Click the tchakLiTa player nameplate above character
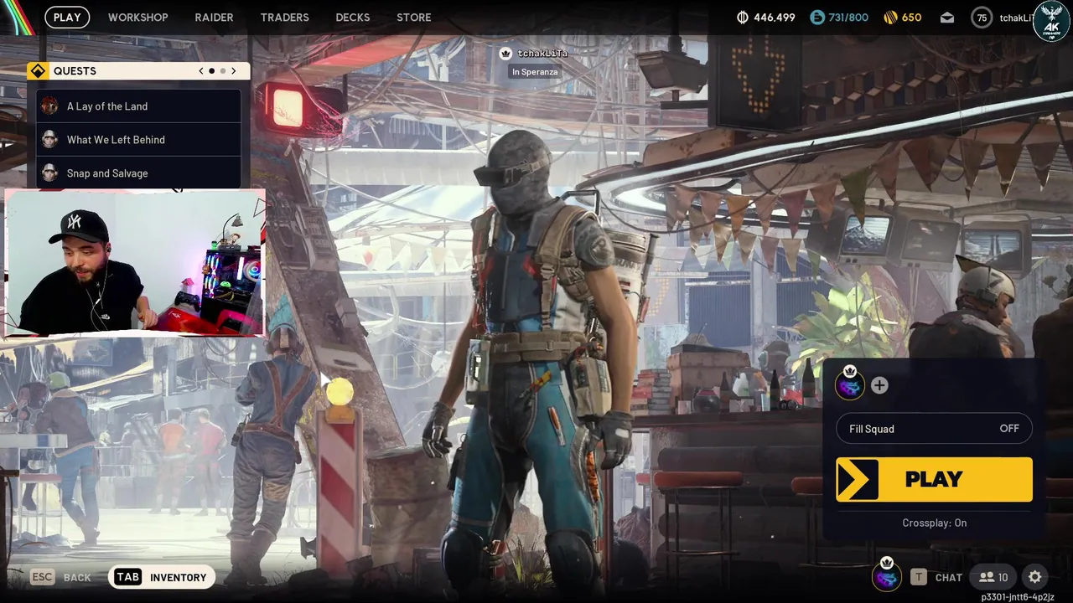The image size is (1073, 603). coord(542,54)
